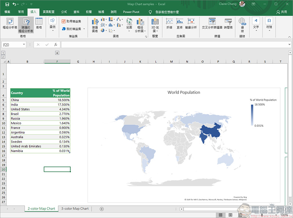
Task: Click the scatter chart icon
Action: [111, 30]
